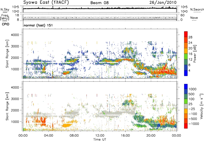Image resolution: width=204 pixels, height=141 pixels.
Task: Click the "Syowa East (fitACF)" plot title
Action: tap(46, 2)
